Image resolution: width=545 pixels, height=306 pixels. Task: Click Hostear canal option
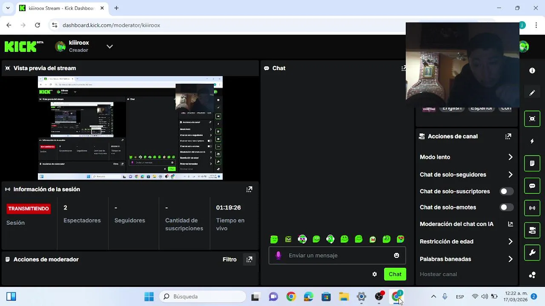click(438, 274)
